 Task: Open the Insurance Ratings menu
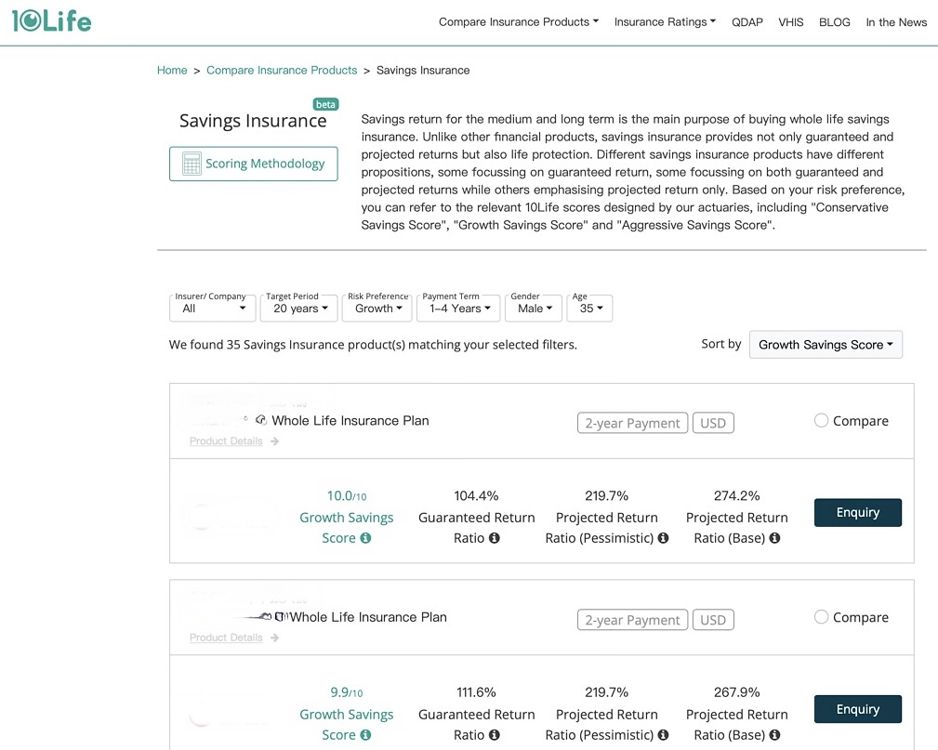665,22
